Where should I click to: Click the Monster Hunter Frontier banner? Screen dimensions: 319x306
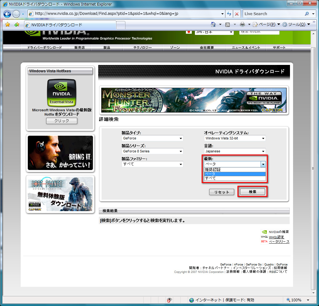194,100
